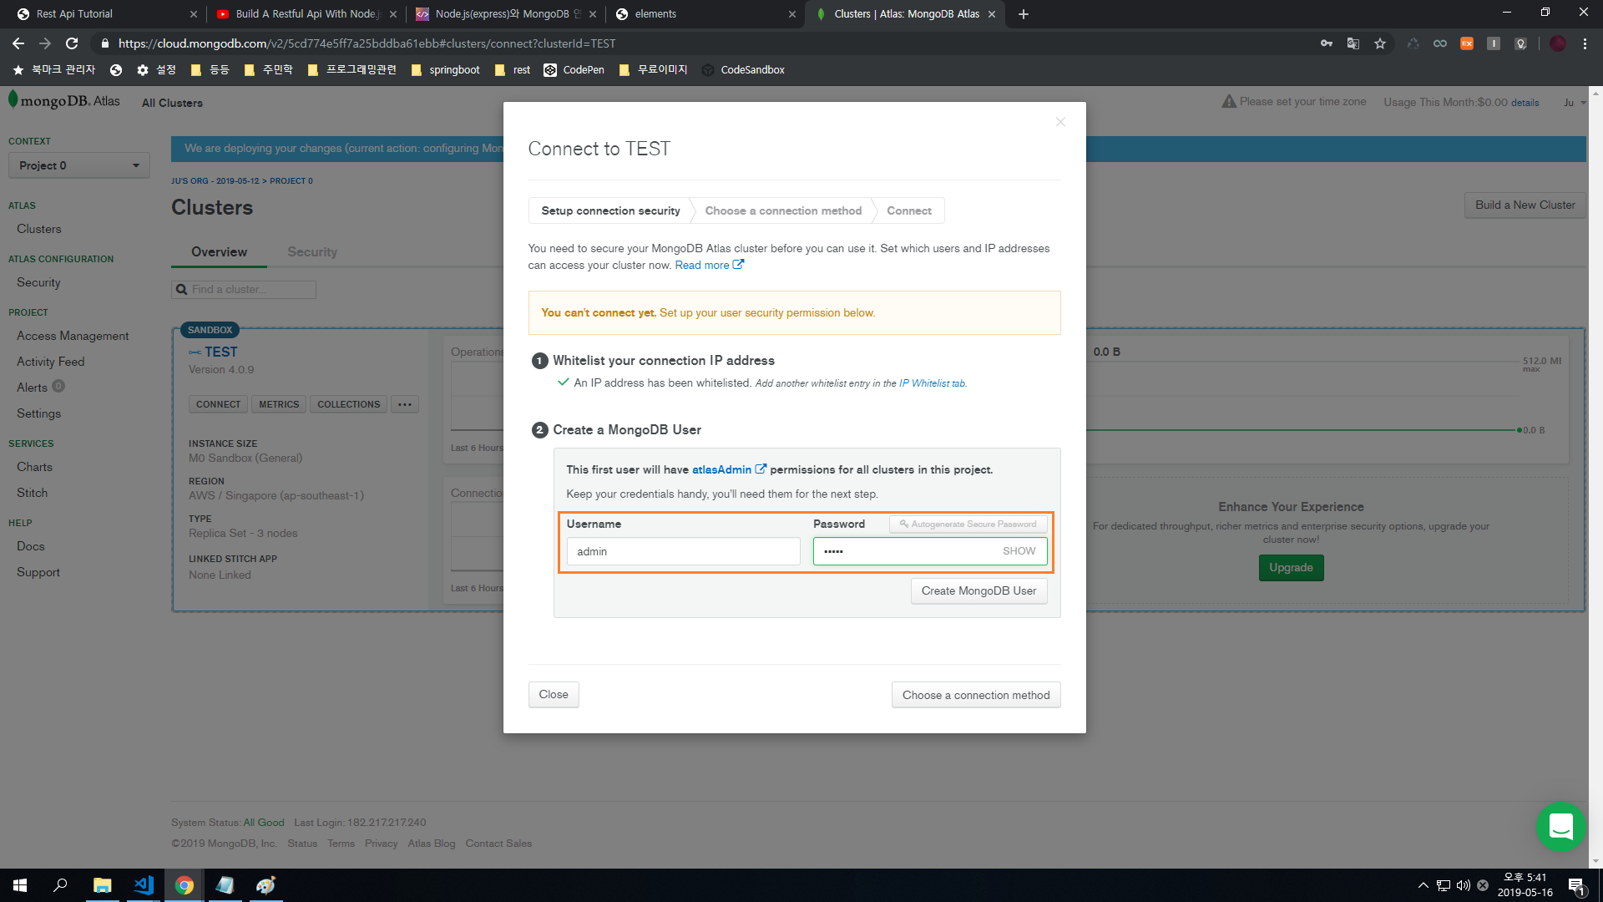
Task: Open Contact Sales footer link
Action: point(498,844)
